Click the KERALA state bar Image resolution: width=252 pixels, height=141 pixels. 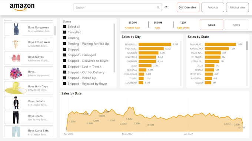(209, 70)
